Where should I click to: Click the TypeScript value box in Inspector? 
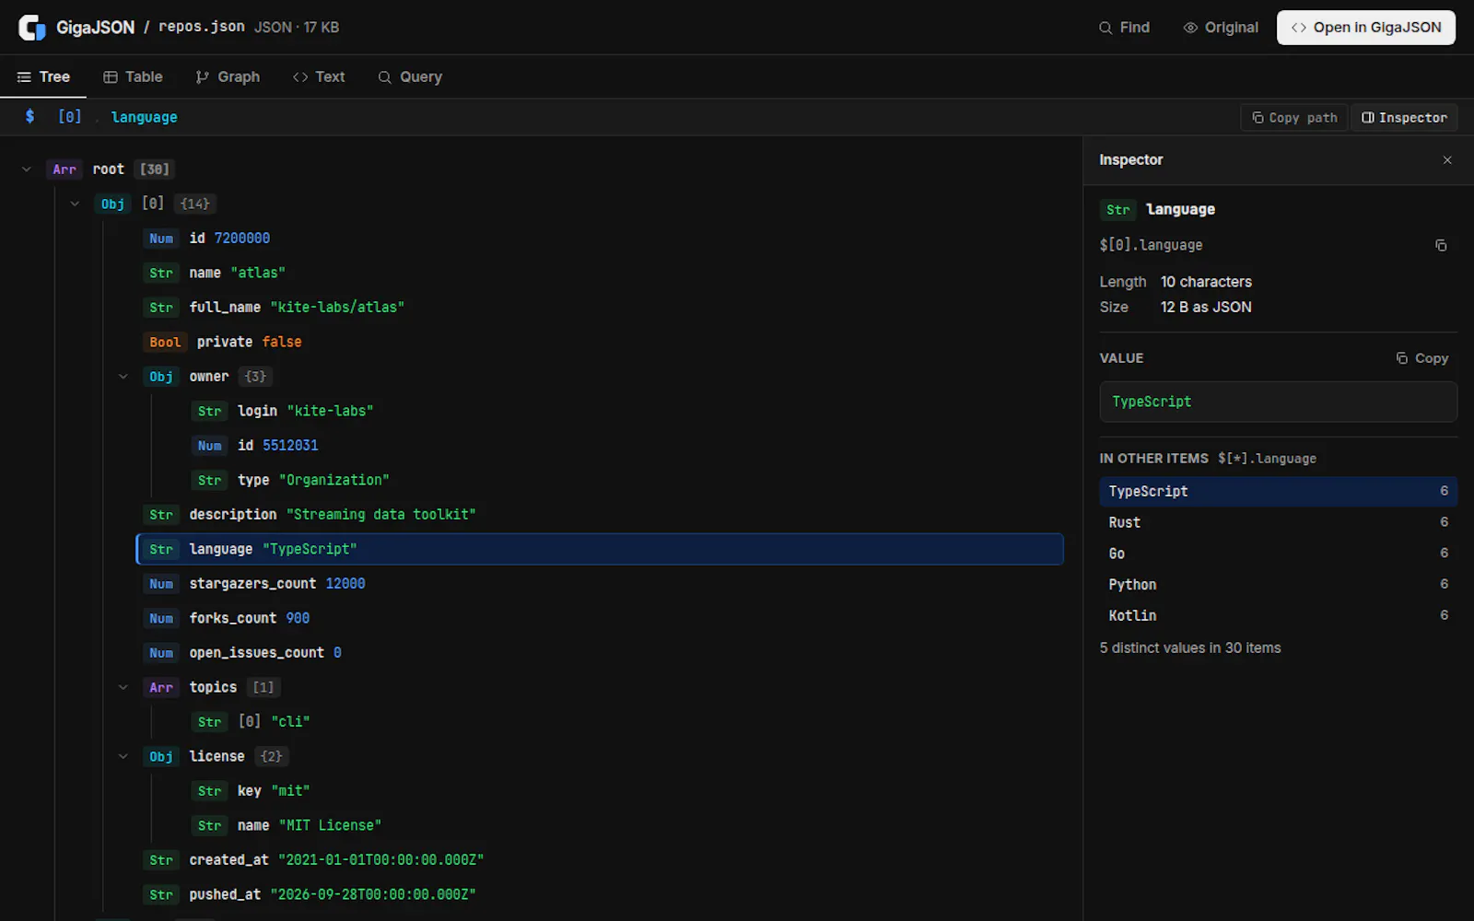pyautogui.click(x=1278, y=402)
